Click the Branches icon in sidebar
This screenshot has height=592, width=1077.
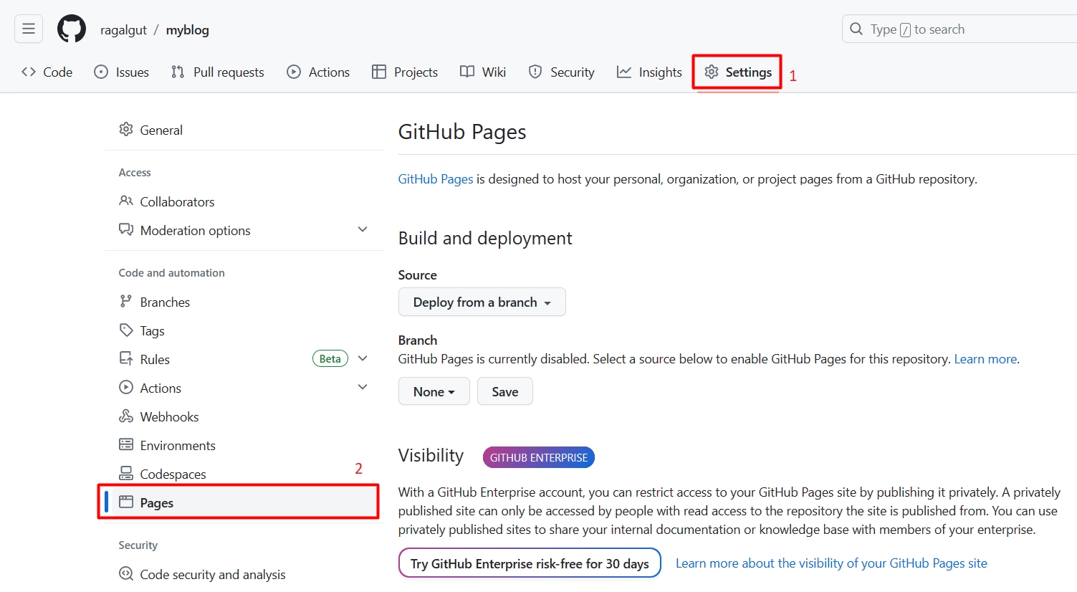(x=126, y=301)
